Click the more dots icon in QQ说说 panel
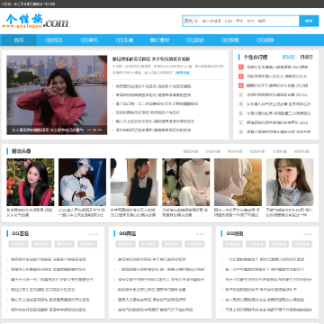The height and width of the screenshot is (324, 324). point(307,234)
